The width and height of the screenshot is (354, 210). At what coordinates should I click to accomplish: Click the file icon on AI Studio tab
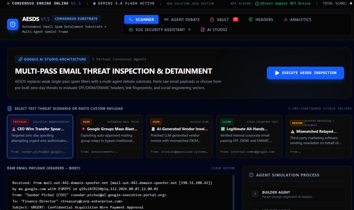click(202, 29)
